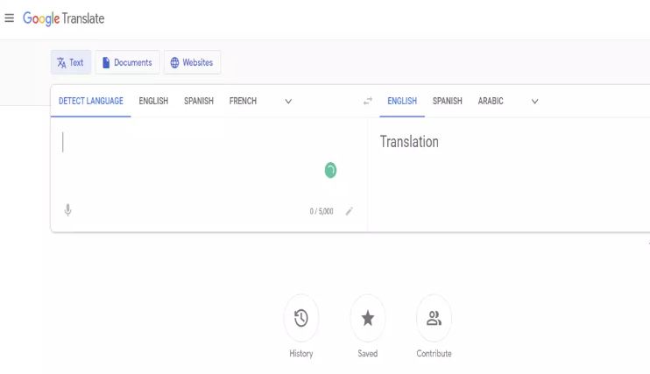Image resolution: width=650 pixels, height=374 pixels.
Task: Select Spanish as source language
Action: (x=199, y=102)
